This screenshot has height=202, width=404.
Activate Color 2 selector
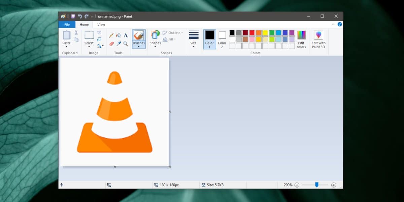pyautogui.click(x=222, y=39)
